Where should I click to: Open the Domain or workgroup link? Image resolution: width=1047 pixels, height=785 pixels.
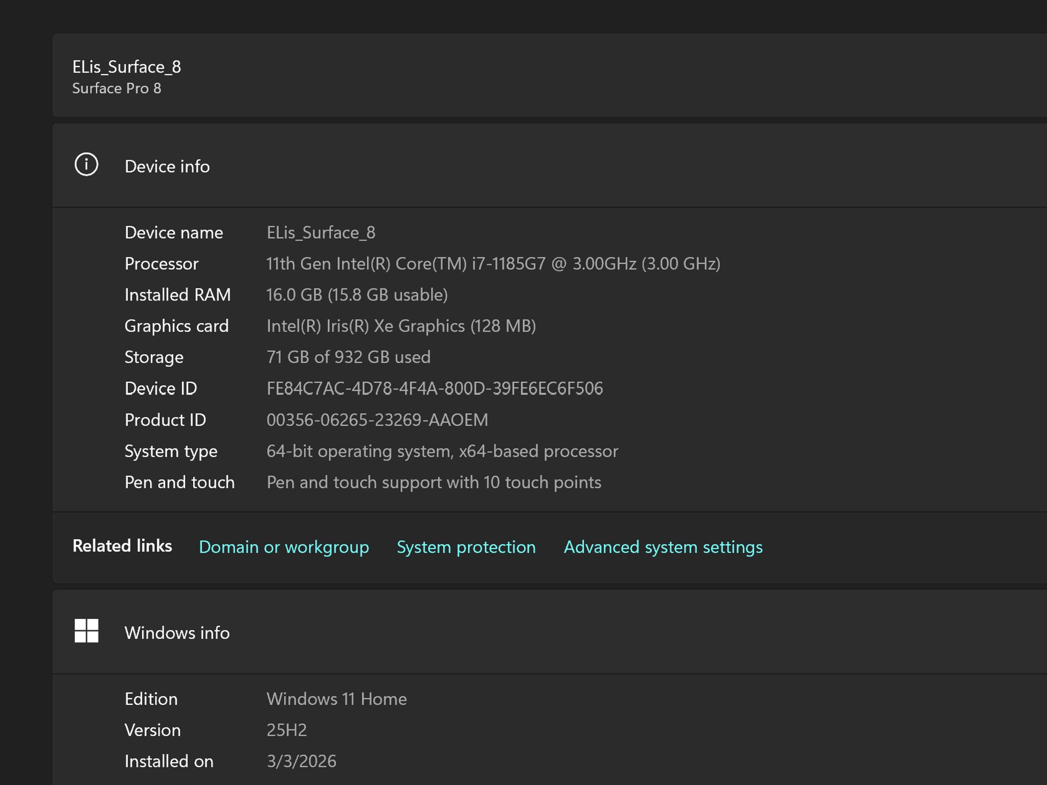point(284,547)
